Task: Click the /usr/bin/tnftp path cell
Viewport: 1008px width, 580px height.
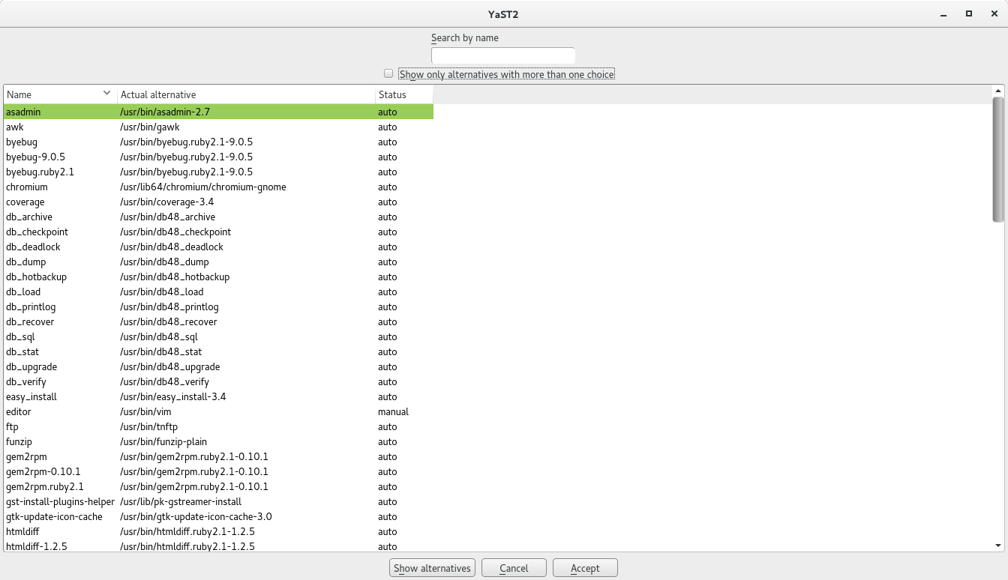Action: (148, 426)
